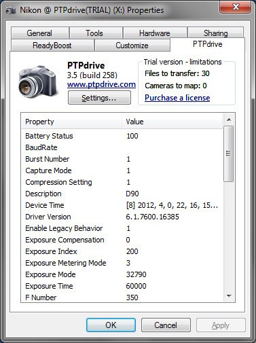Switch to the Sharing tab
Viewport: 256px width, 343px height.
point(216,33)
